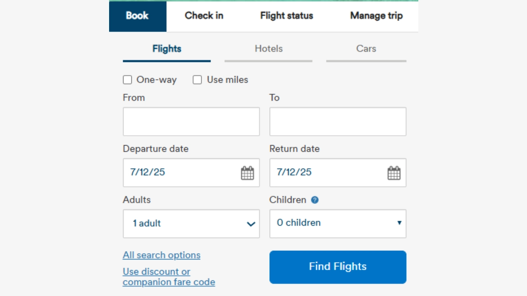Switch to the Hotels search tab
The image size is (527, 296).
268,49
